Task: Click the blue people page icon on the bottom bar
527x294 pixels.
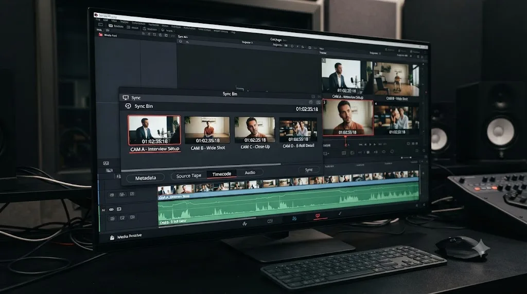Action: (294, 218)
